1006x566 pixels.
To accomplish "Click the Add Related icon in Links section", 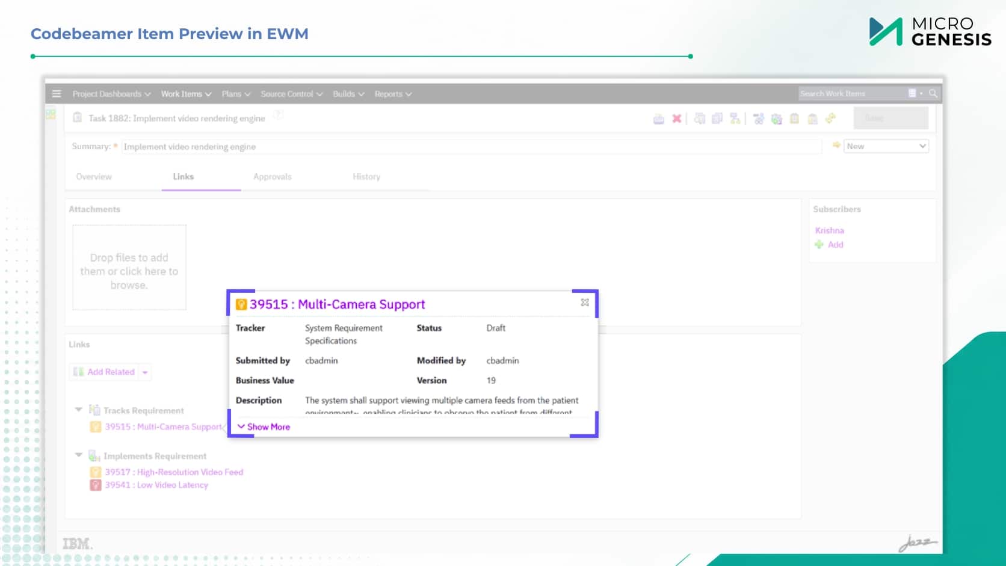I will tap(78, 372).
